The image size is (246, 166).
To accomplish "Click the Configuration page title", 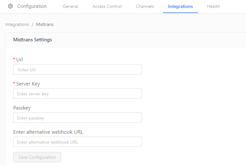I will (x=32, y=6).
